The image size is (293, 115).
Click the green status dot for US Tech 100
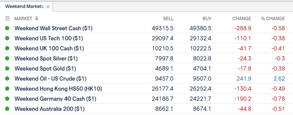pyautogui.click(x=7, y=38)
